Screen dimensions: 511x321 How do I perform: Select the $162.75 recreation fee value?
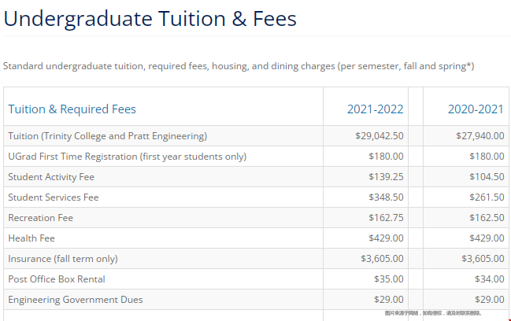386,218
